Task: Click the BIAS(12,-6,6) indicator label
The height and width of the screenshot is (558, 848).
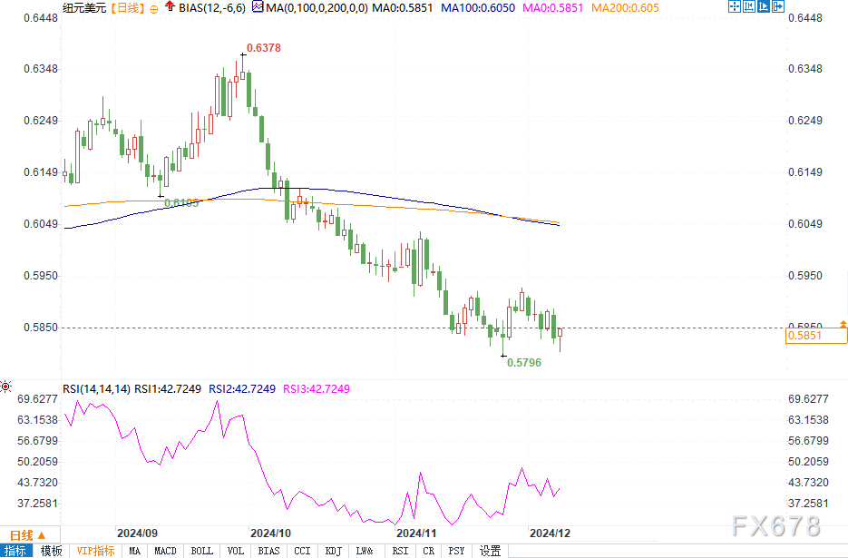Action: point(212,8)
